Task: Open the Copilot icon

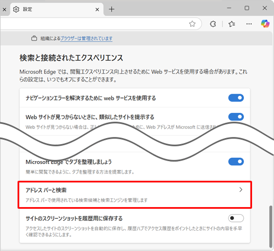Action: click(265, 24)
